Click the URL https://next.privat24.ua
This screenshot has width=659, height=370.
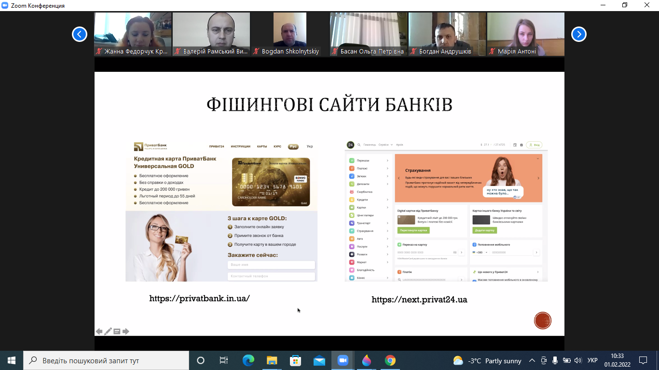419,300
